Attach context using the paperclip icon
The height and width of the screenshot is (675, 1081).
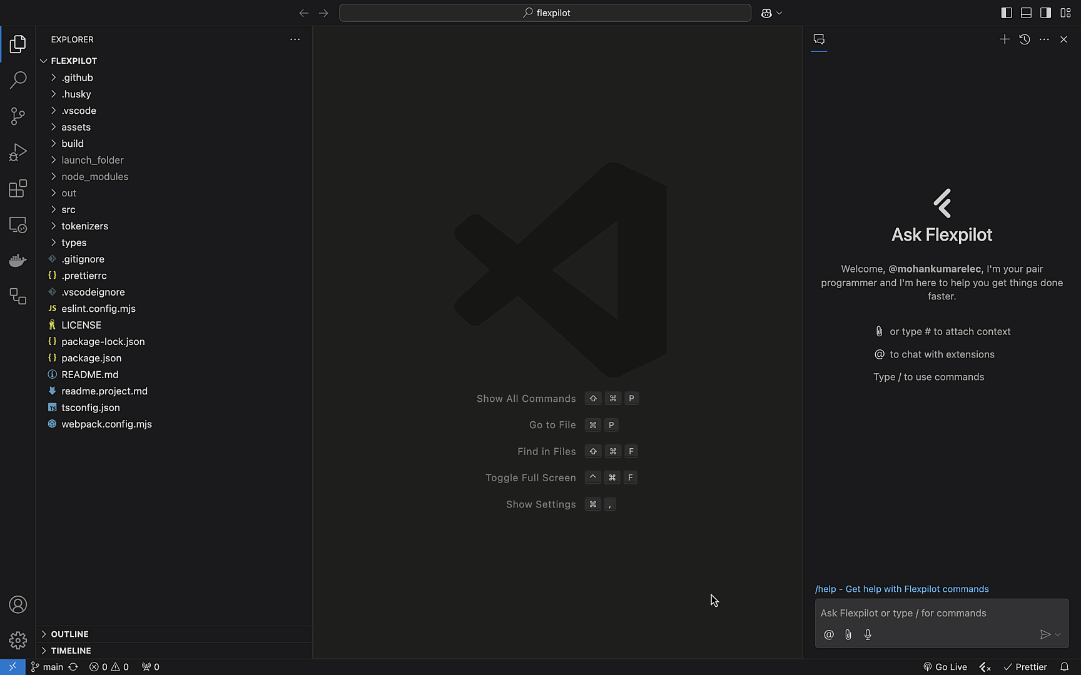click(848, 634)
